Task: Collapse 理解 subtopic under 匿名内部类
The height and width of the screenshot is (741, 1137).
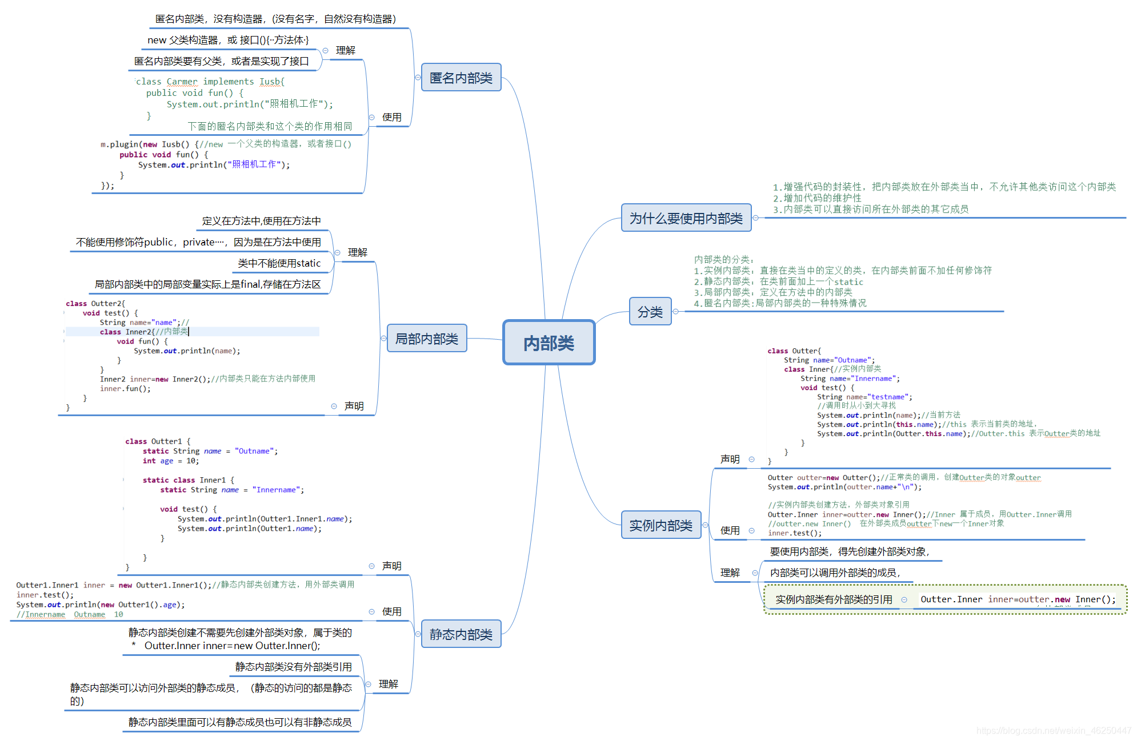Action: (325, 51)
